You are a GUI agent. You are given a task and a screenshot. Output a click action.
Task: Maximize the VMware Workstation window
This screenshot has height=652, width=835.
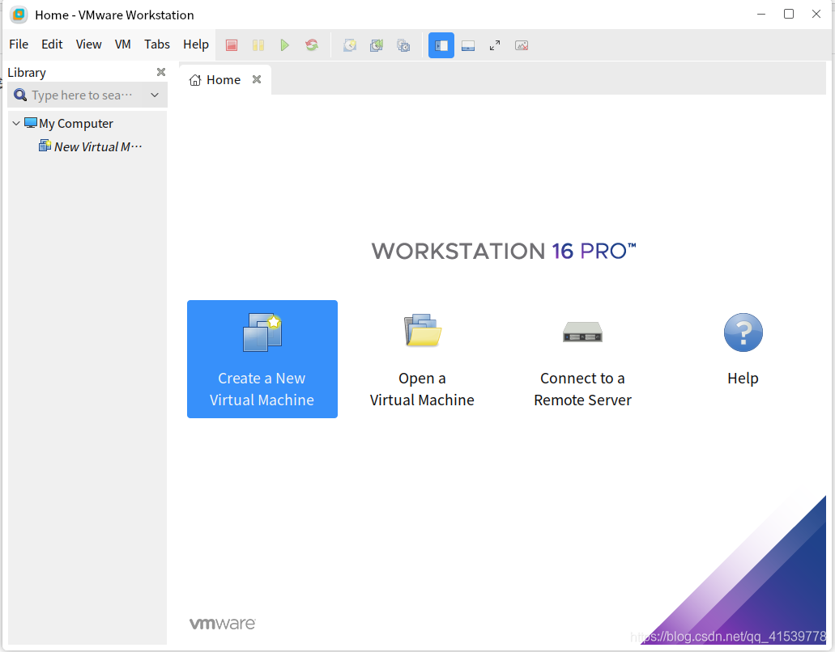[789, 14]
